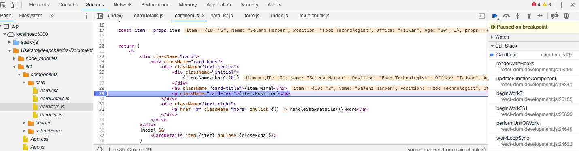The width and height of the screenshot is (579, 151).
Task: Click the Step debugger arrow icon
Action: 540,16
